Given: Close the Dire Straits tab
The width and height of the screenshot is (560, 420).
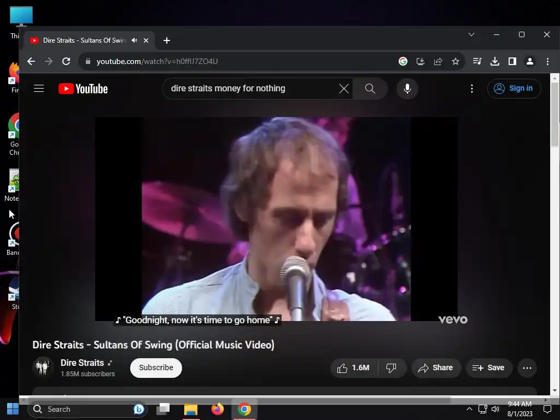Looking at the screenshot, I should coord(145,40).
